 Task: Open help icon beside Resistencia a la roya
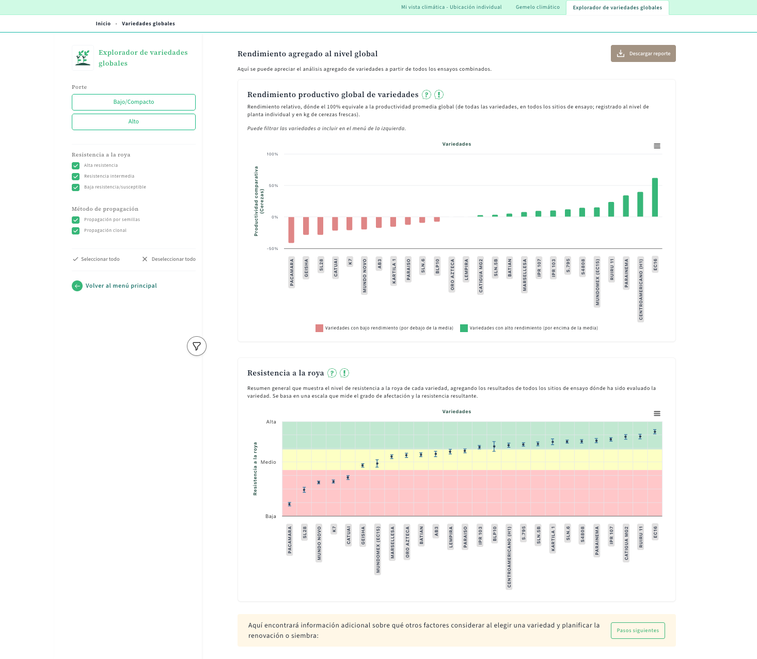(332, 373)
